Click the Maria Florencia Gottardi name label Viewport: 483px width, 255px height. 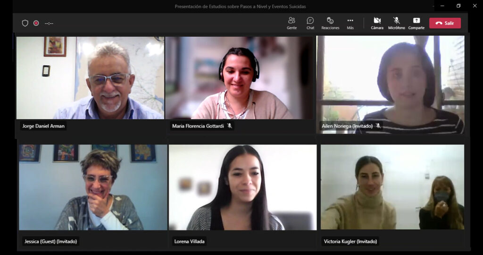198,126
